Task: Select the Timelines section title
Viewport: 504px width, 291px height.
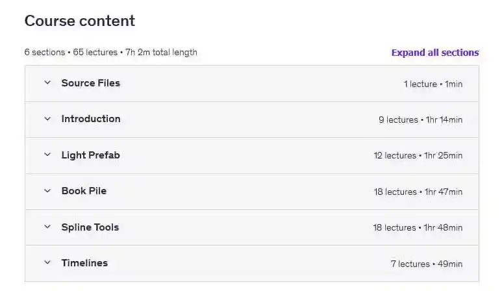Action: (84, 263)
